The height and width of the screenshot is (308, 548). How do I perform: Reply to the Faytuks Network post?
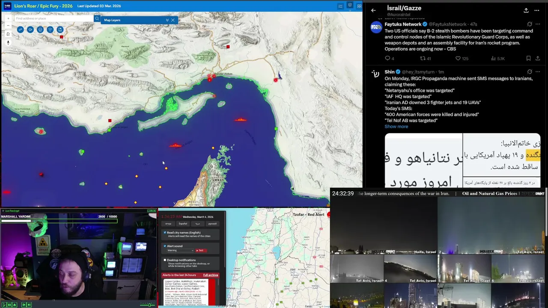point(389,58)
